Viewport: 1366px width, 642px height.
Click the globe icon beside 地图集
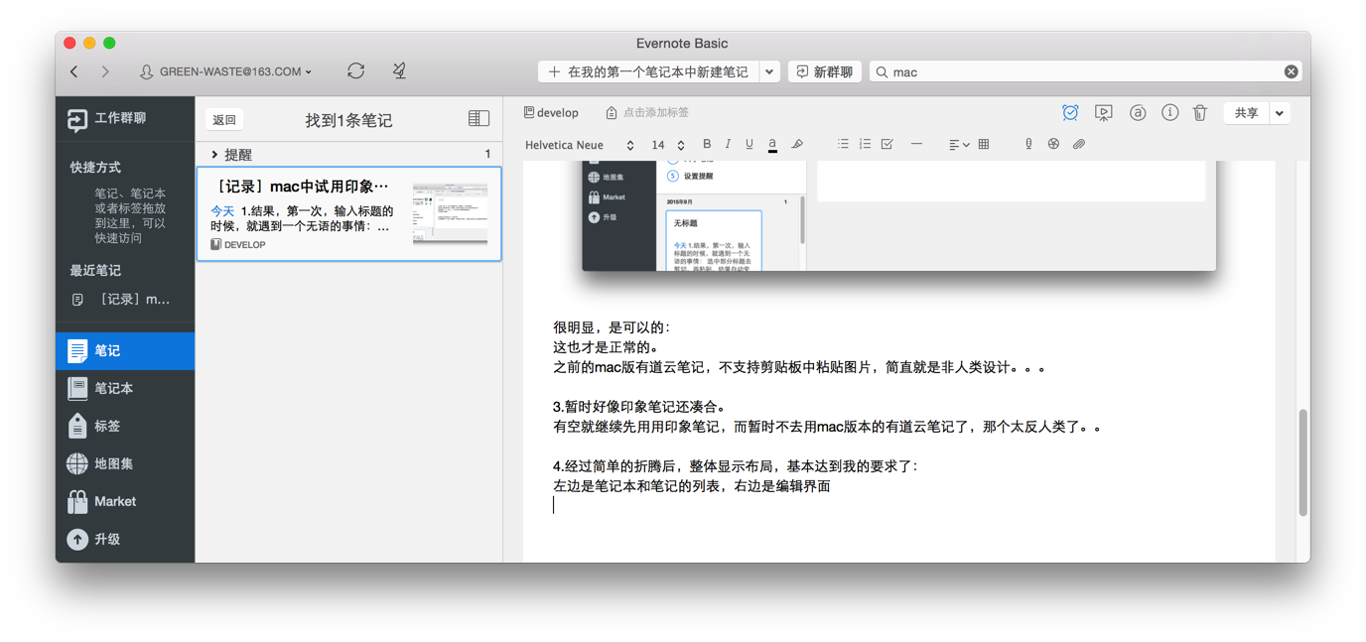[77, 464]
